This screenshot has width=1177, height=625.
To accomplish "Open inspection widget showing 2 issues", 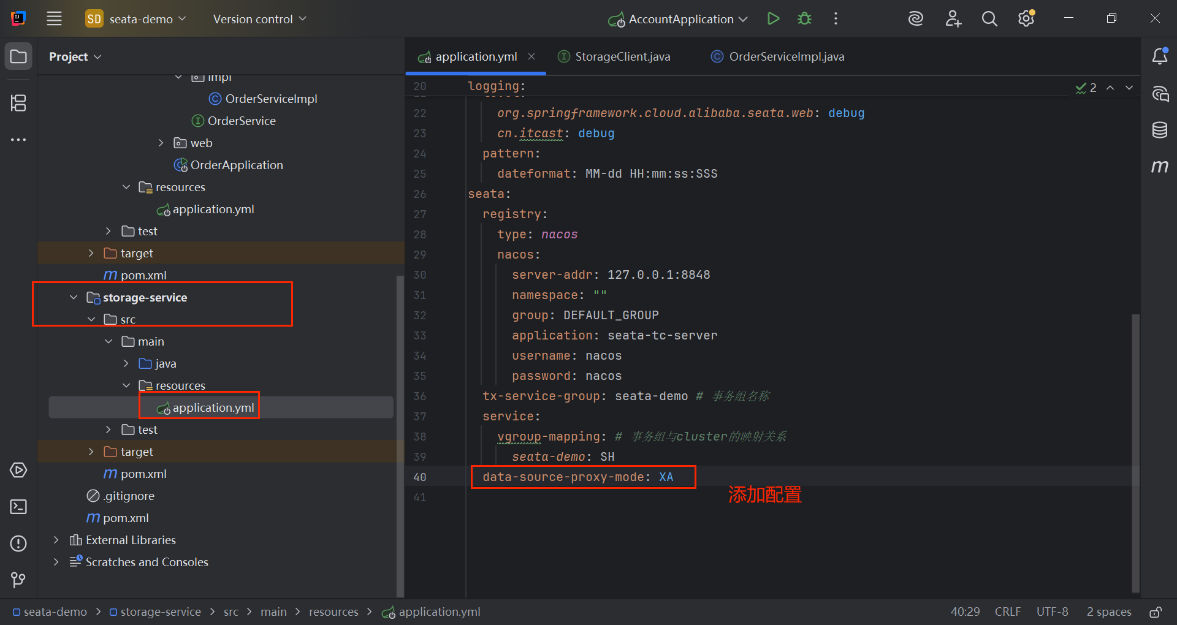I will click(x=1086, y=88).
